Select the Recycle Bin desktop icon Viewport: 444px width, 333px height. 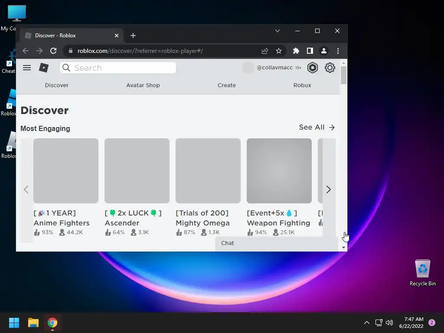click(422, 273)
